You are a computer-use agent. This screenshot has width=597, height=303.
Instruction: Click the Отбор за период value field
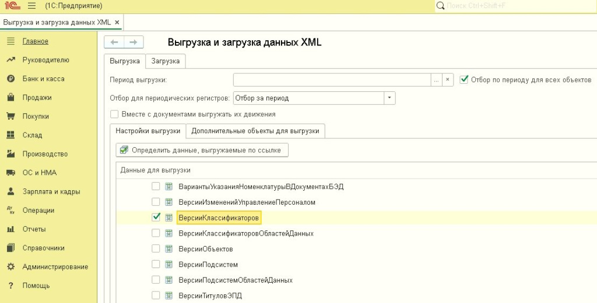(309, 98)
